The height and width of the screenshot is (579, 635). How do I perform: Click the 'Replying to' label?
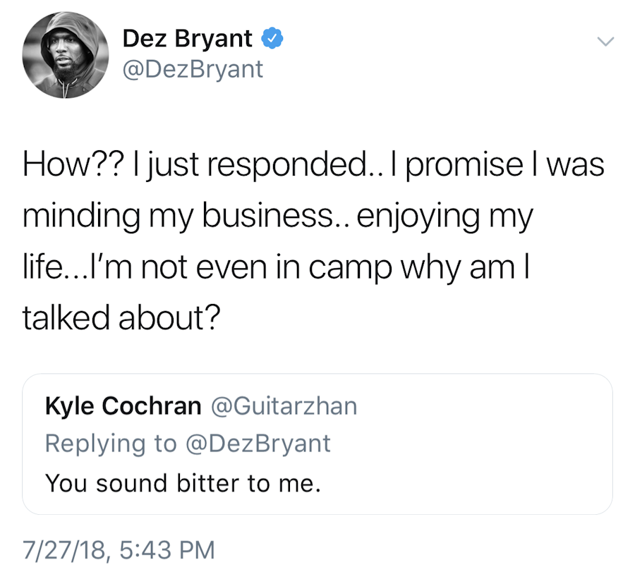[110, 443]
